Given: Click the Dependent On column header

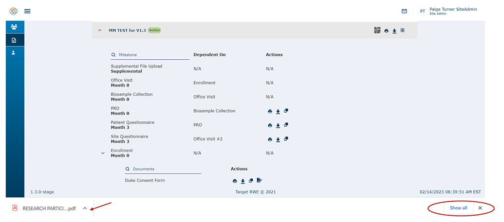Looking at the screenshot, I should (x=209, y=55).
